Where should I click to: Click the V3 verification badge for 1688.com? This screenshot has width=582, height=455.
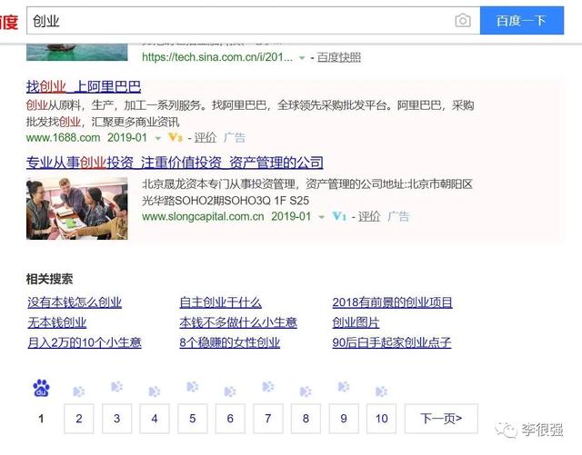tap(176, 138)
